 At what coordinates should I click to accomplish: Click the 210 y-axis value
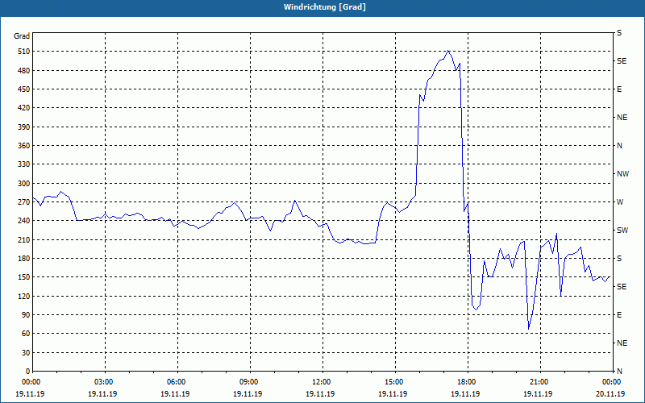point(23,239)
